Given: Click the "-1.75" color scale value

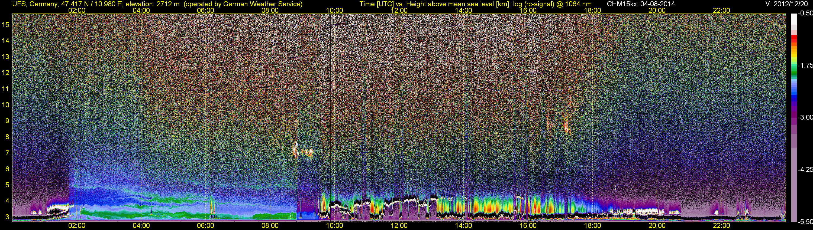Looking at the screenshot, I should 805,65.
